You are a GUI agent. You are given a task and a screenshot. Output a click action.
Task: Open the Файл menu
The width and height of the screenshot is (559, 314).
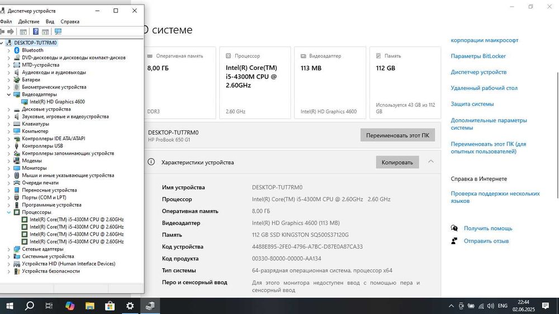coord(6,21)
